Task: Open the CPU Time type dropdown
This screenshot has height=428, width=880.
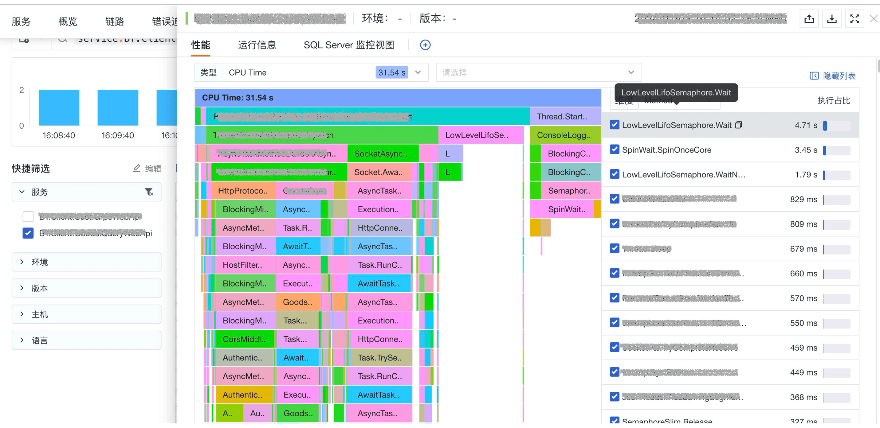Action: 326,72
